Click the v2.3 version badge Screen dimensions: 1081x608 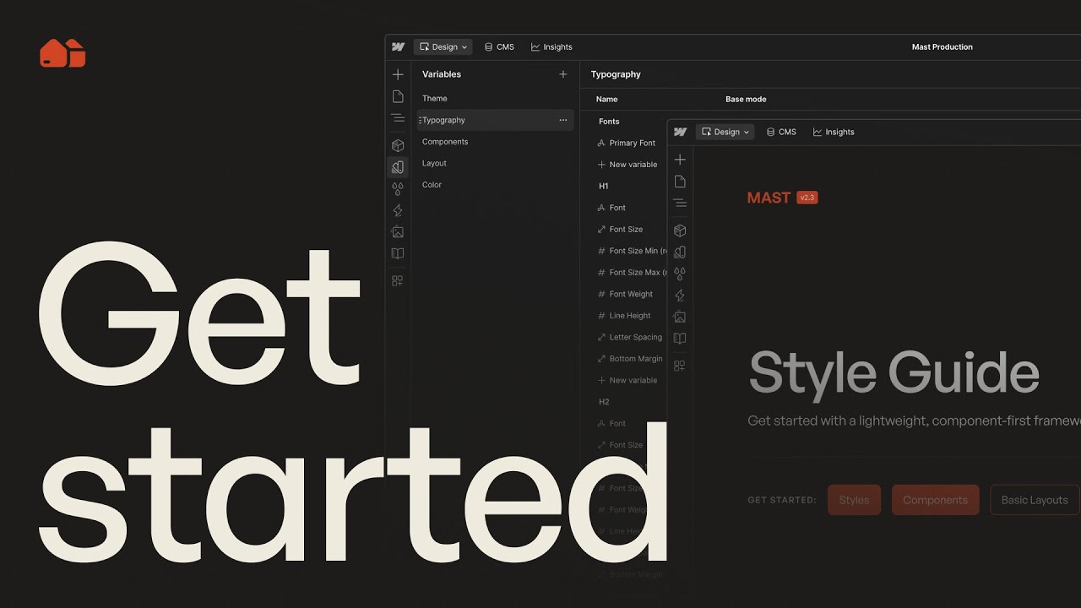tap(807, 198)
